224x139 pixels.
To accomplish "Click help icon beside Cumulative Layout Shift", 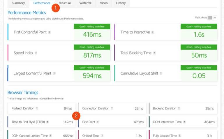I will 161,74.
